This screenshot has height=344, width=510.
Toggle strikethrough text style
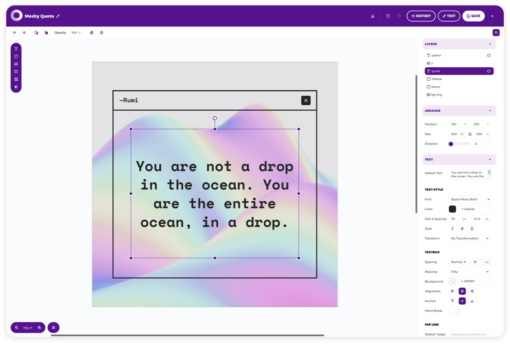(462, 229)
